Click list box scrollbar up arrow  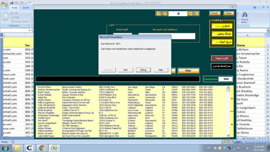click(228, 88)
